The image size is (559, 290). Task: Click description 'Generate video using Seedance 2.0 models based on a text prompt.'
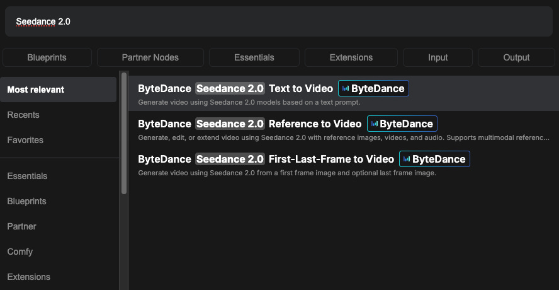(249, 103)
